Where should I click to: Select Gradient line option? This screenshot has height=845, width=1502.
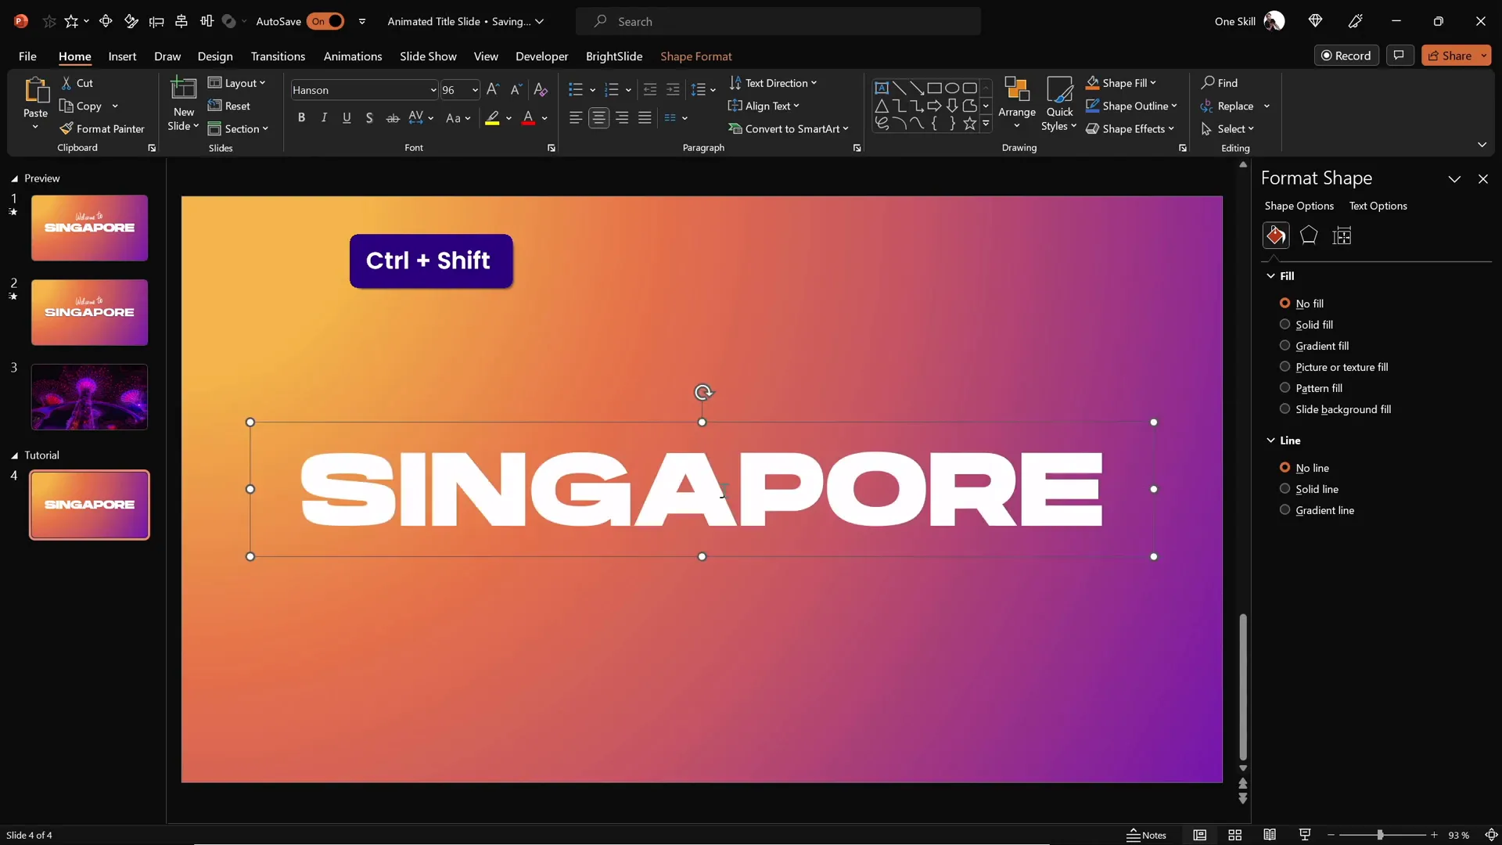(x=1317, y=510)
